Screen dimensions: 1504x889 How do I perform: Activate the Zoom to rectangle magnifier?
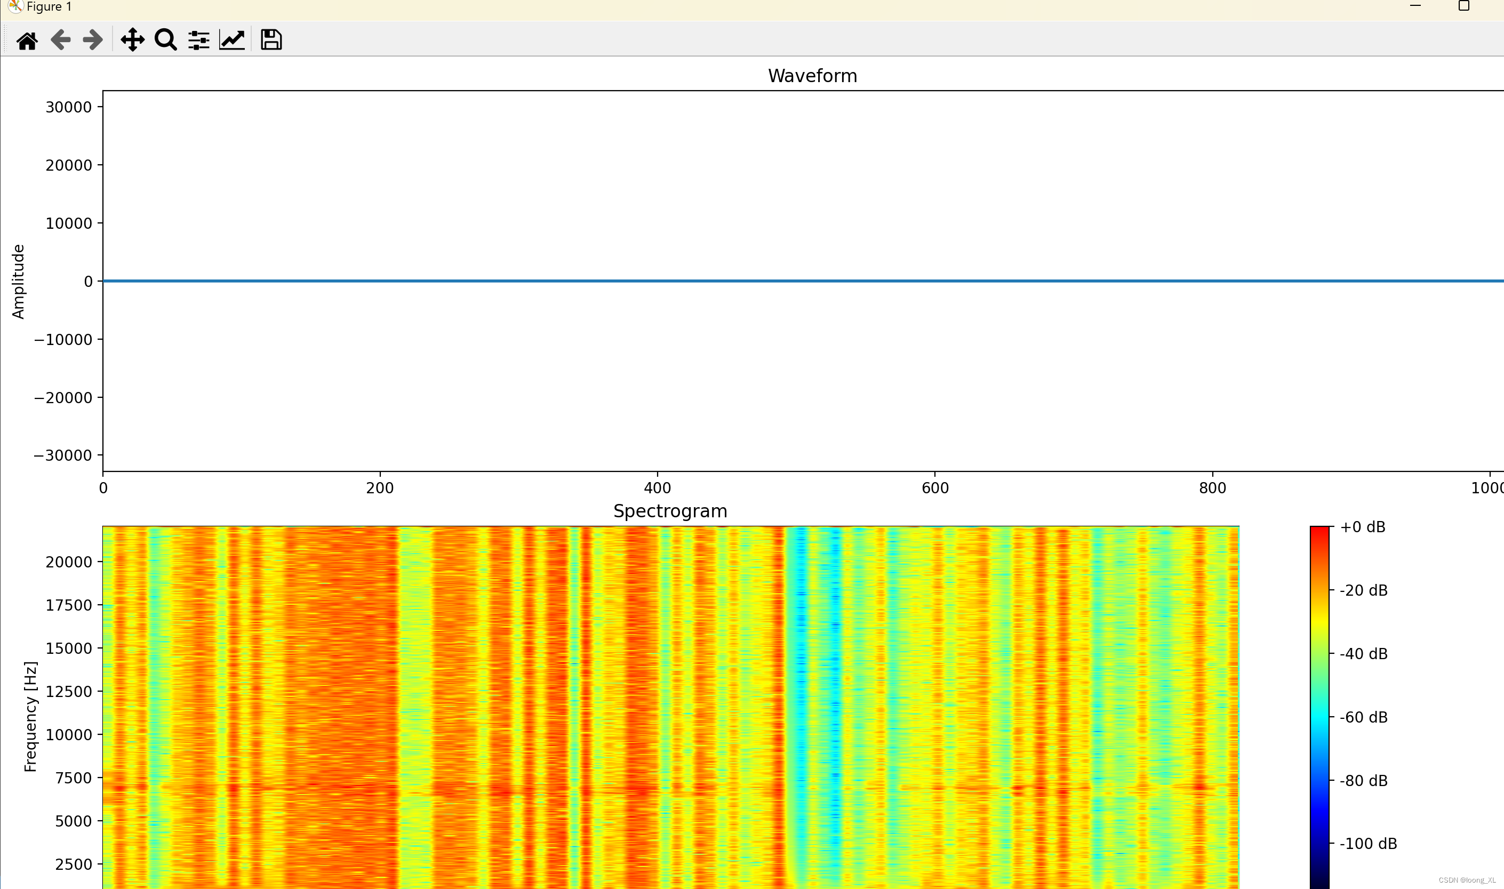pos(166,40)
